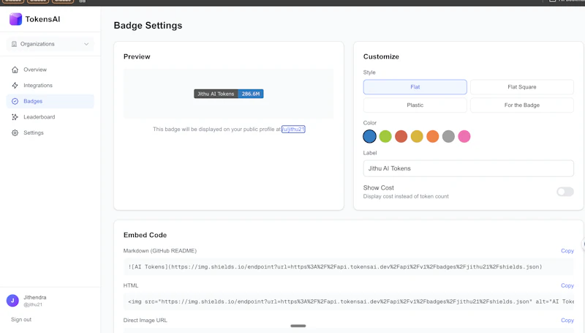585x333 pixels.
Task: Select the For the Badge style
Action: [x=521, y=105]
